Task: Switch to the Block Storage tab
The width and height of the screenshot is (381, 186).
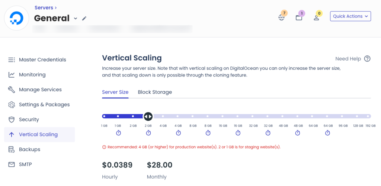Action: click(x=155, y=92)
